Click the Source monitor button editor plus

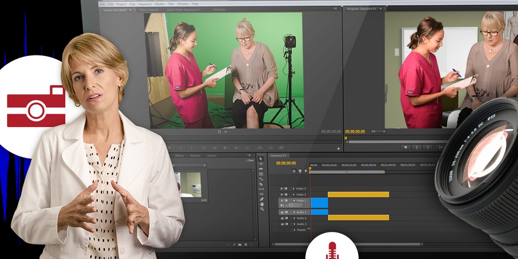(338, 148)
